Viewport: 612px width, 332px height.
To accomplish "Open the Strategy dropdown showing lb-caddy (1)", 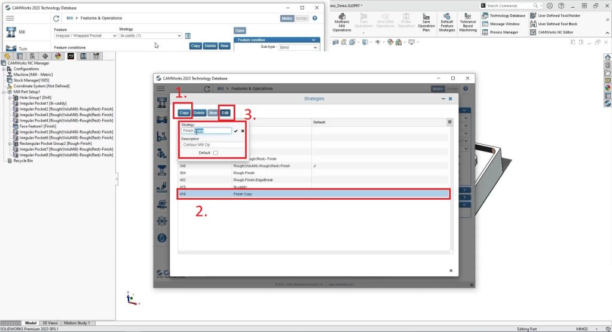I will coord(151,35).
